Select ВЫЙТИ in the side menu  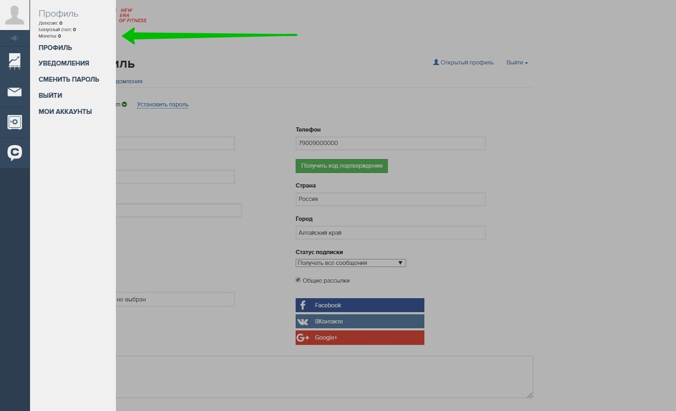coord(50,96)
